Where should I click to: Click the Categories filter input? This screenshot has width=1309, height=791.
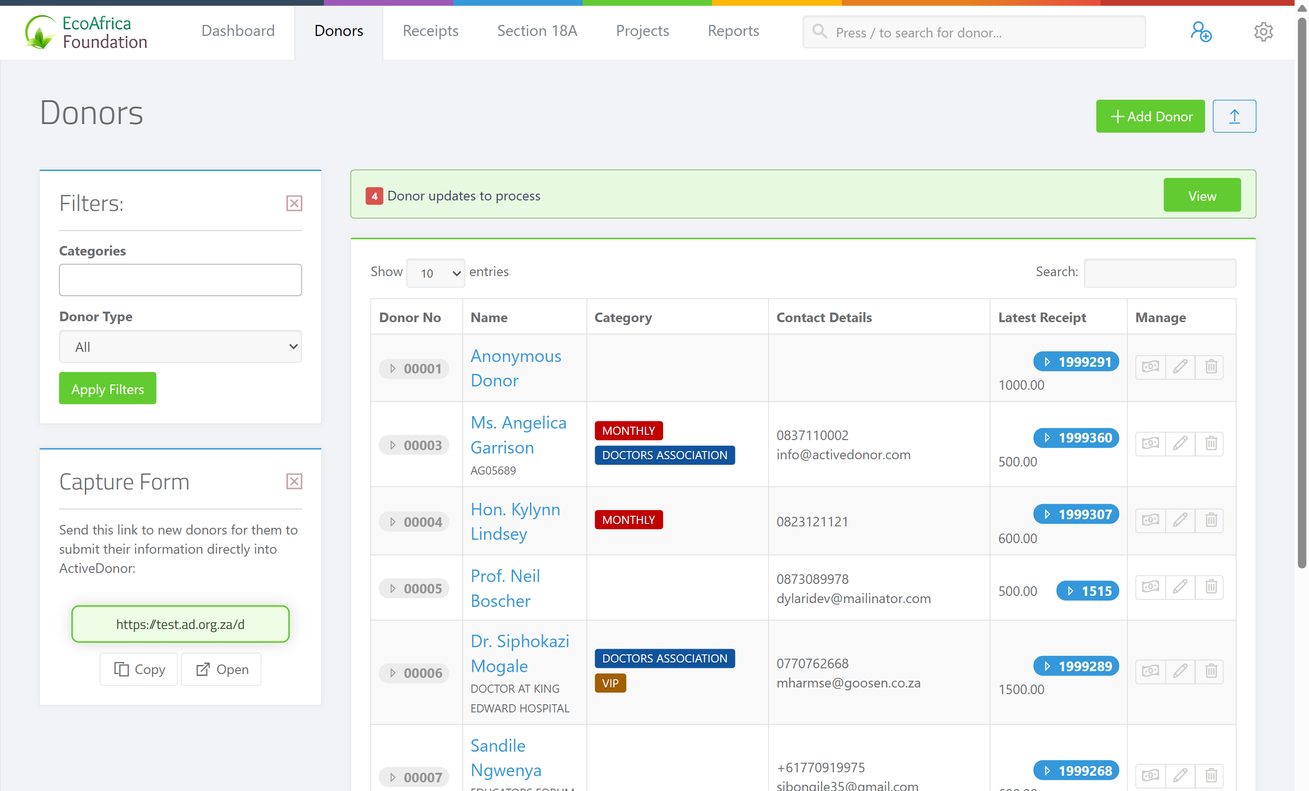click(180, 279)
